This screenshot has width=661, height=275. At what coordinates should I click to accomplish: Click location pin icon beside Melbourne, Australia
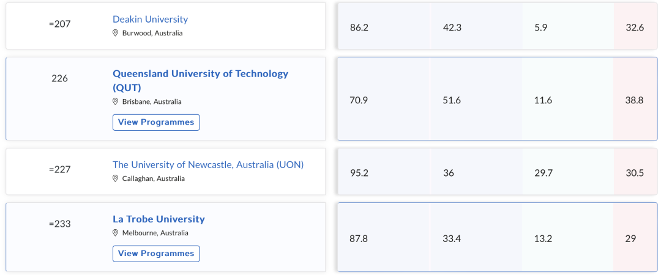click(116, 233)
